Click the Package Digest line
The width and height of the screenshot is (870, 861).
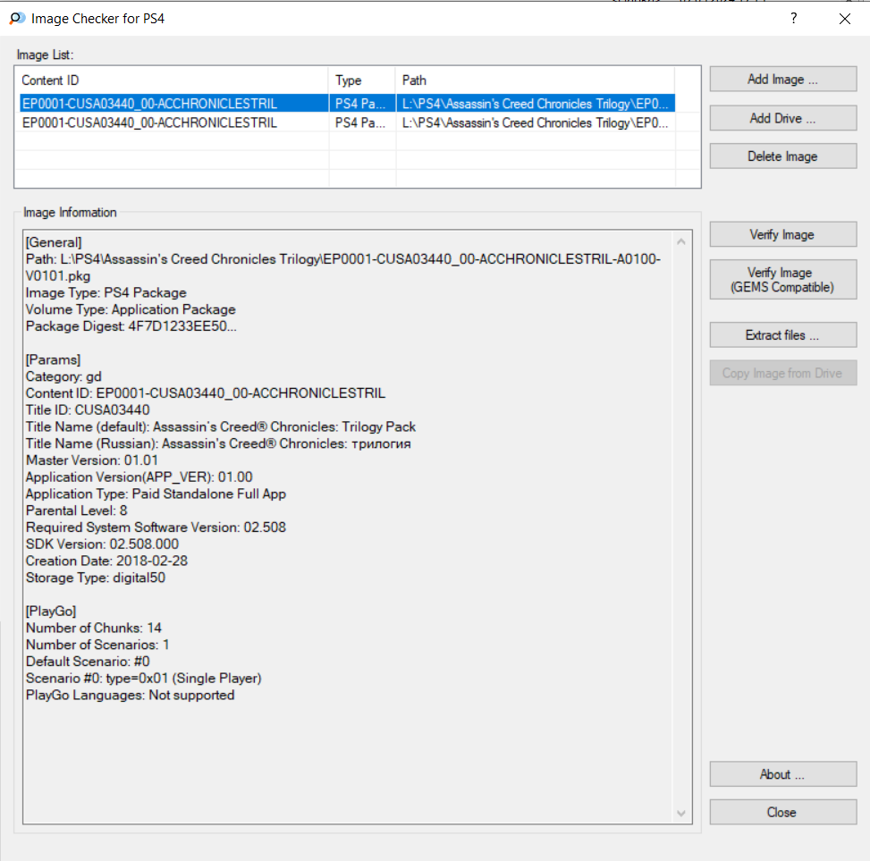[x=131, y=326]
